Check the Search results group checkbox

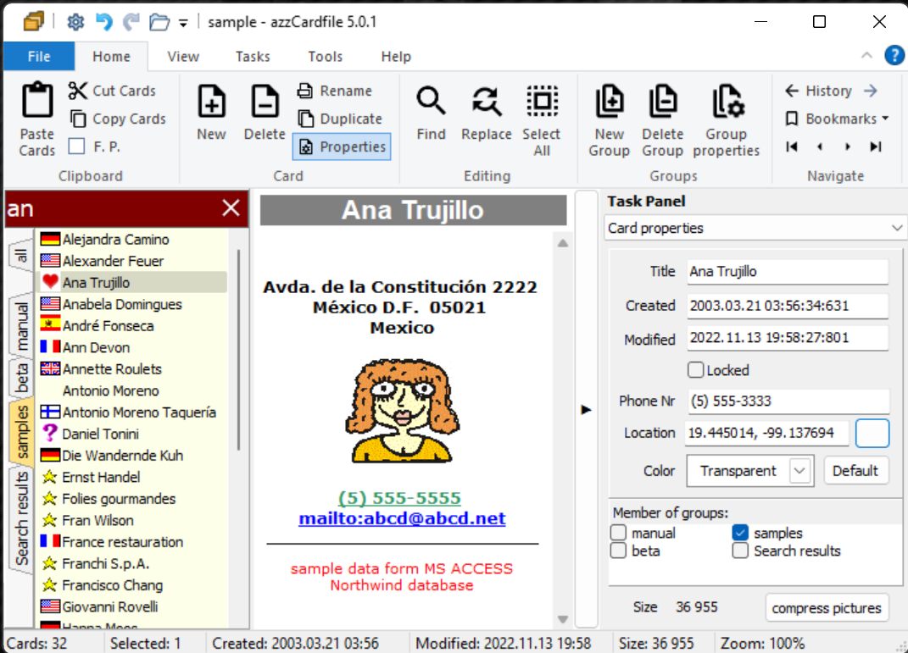[x=740, y=551]
